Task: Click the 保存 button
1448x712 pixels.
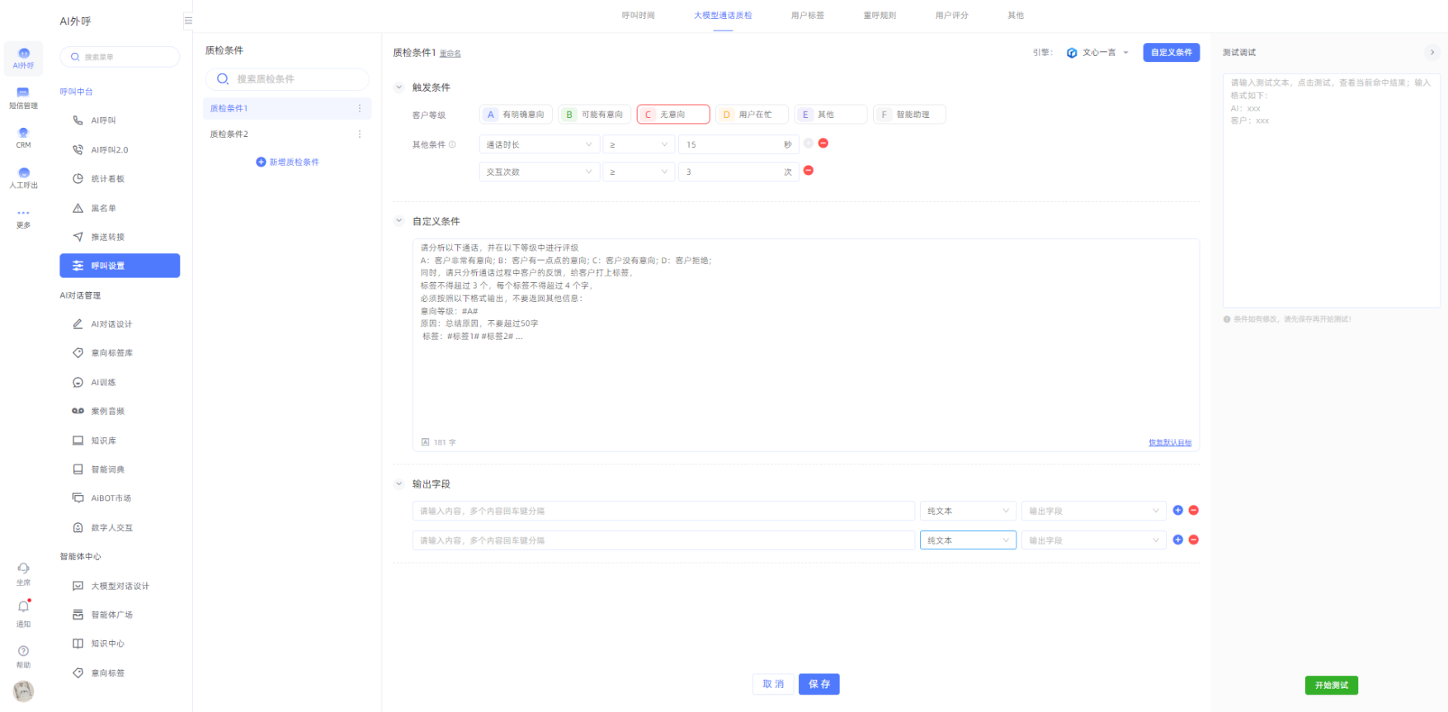Action: point(818,684)
